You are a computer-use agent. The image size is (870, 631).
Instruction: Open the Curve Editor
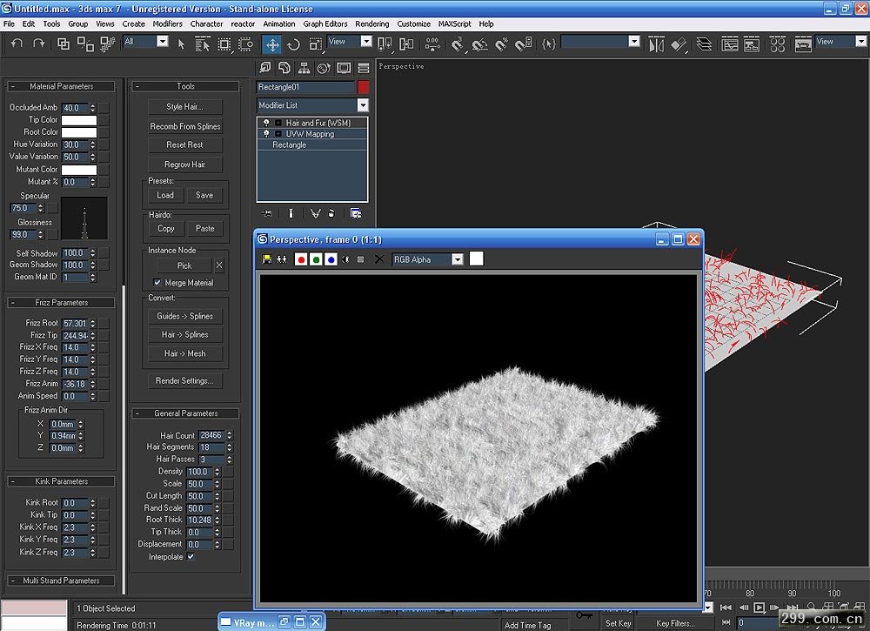(730, 44)
